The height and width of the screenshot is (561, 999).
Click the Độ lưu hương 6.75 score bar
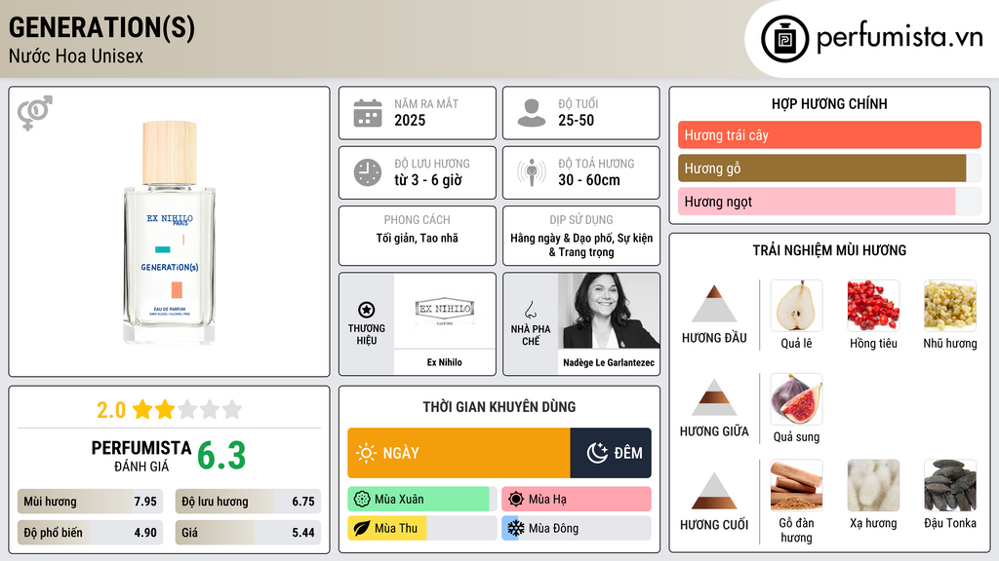[x=248, y=502]
